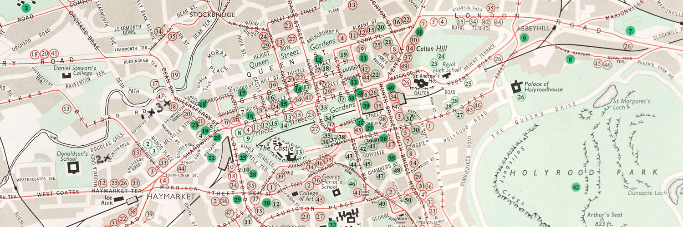This screenshot has width=683, height=227.
Task: Select green marker 18 at Charlotte Square
Action: point(203,104)
